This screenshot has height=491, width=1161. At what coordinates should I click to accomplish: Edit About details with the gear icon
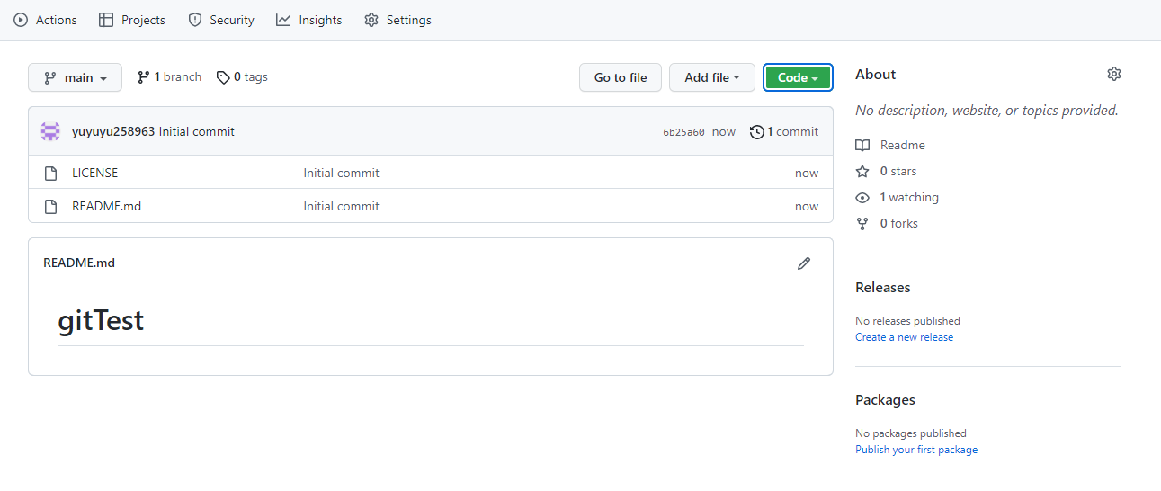(x=1114, y=74)
